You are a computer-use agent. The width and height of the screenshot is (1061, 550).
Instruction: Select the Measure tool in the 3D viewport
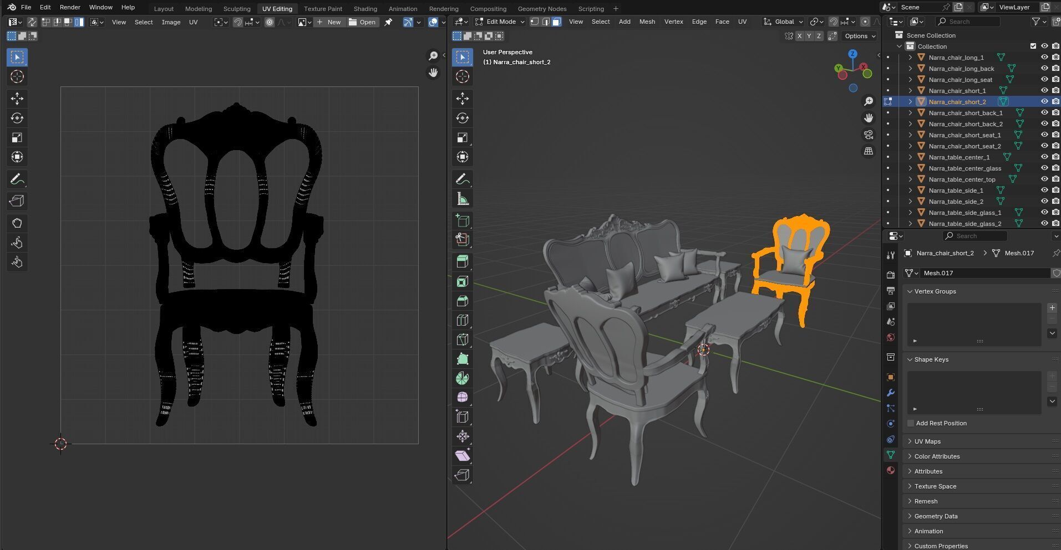coord(463,199)
